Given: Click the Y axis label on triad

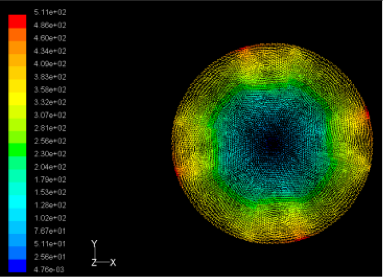Looking at the screenshot, I should point(94,243).
